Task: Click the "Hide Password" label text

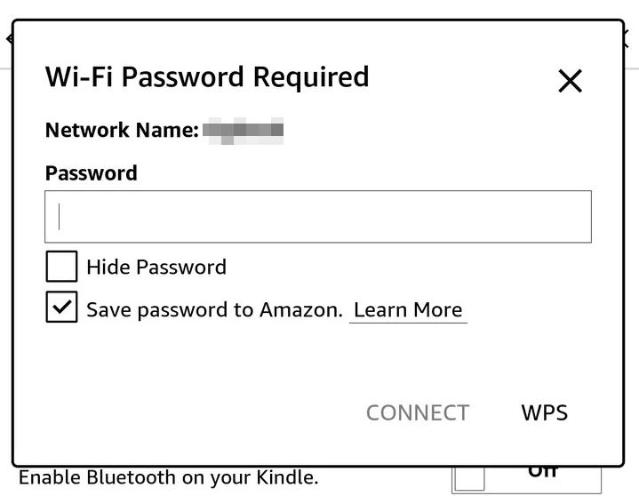Action: coord(156,267)
